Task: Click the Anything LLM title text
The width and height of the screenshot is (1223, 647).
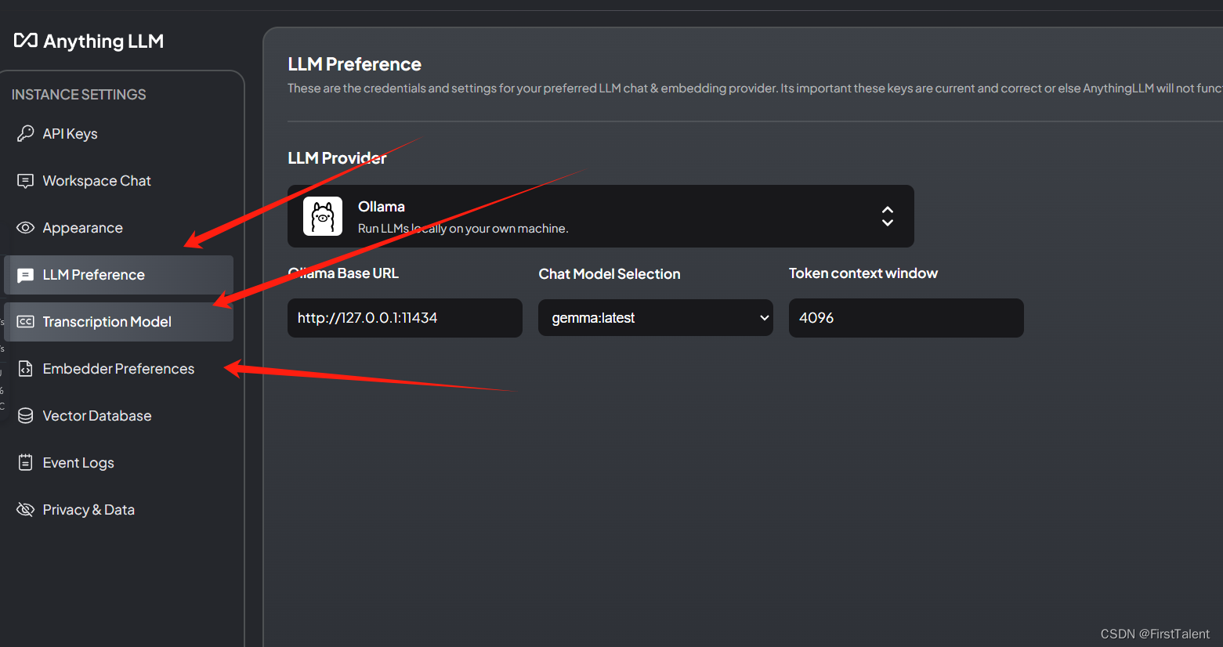Action: click(103, 42)
